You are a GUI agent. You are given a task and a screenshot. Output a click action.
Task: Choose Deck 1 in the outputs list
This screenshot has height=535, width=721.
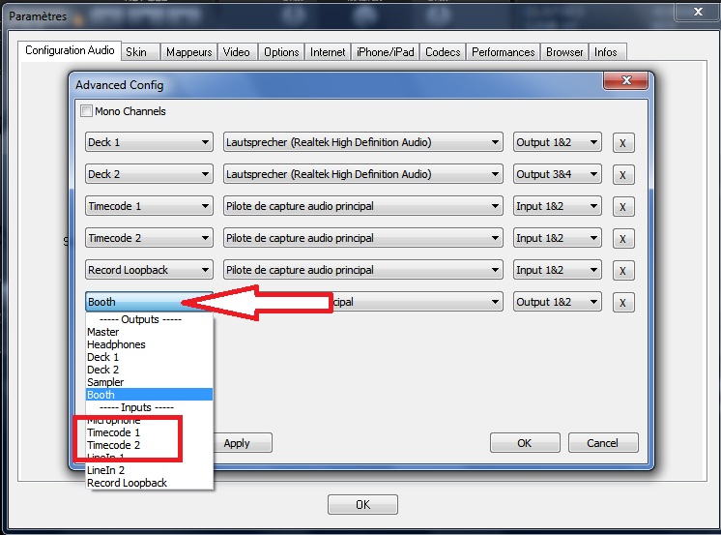click(x=149, y=357)
